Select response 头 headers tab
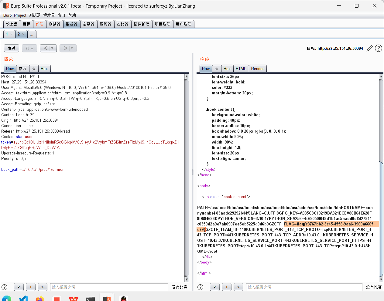384x301 pixels. coord(217,69)
